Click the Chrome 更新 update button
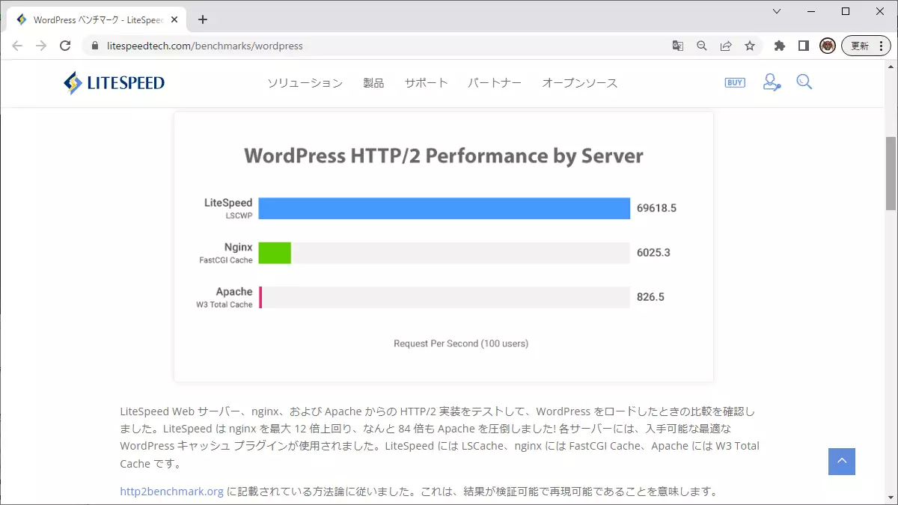Image resolution: width=898 pixels, height=505 pixels. pos(866,46)
